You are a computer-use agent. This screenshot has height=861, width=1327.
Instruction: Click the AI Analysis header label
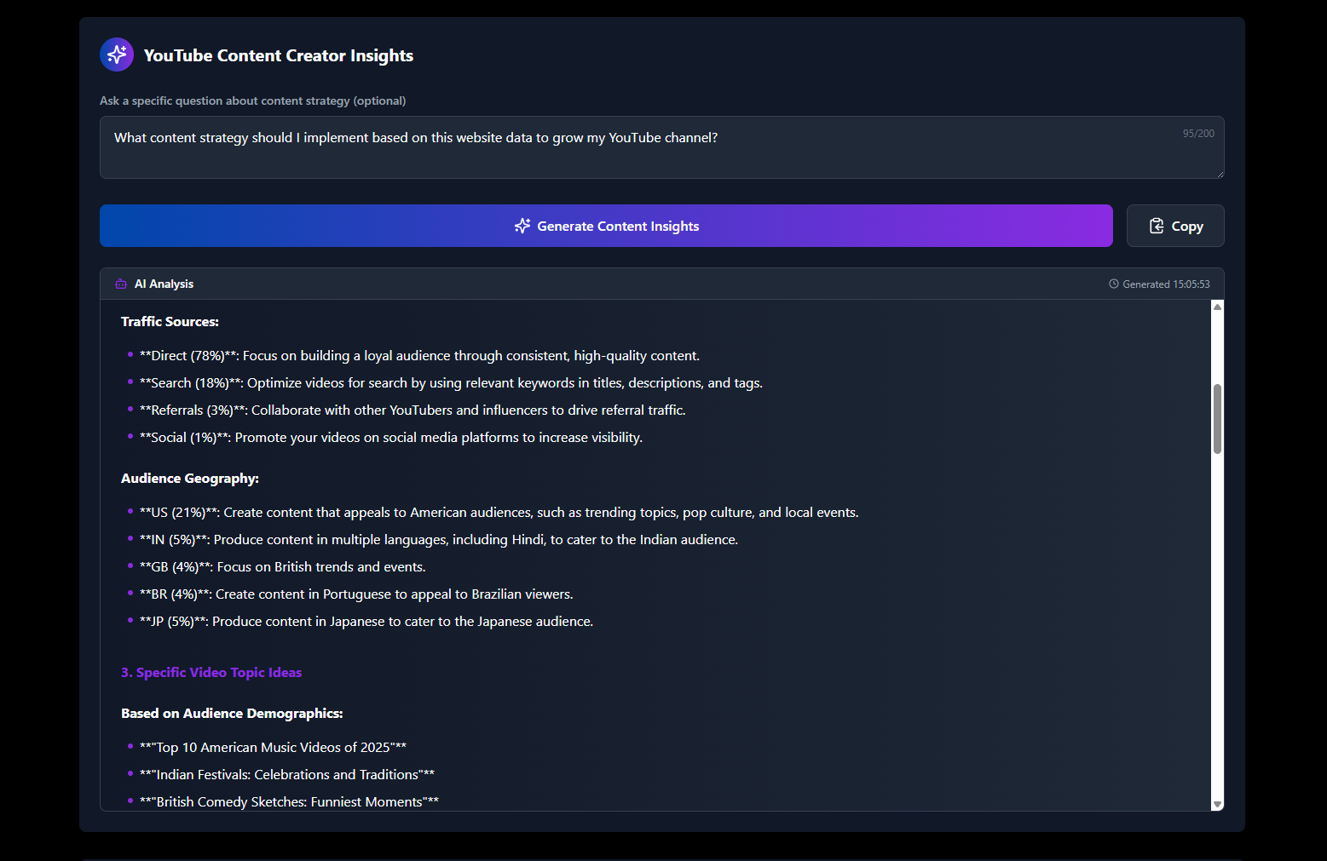click(164, 284)
